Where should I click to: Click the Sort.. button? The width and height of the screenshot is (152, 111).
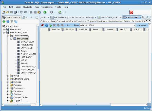tap(69, 25)
